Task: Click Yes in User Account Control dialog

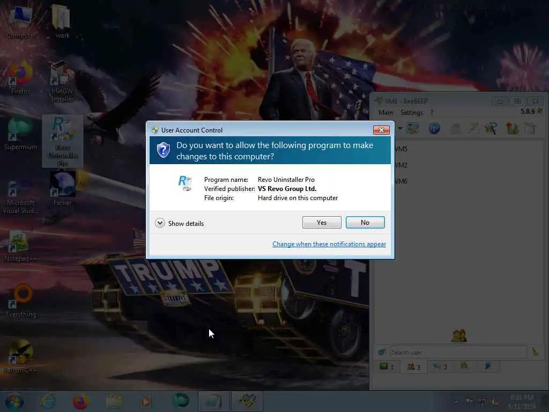Action: pos(322,223)
